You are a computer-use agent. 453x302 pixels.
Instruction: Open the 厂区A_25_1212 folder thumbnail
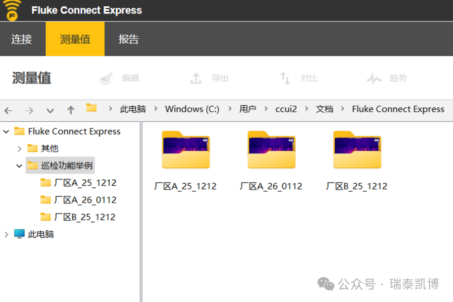click(x=185, y=150)
